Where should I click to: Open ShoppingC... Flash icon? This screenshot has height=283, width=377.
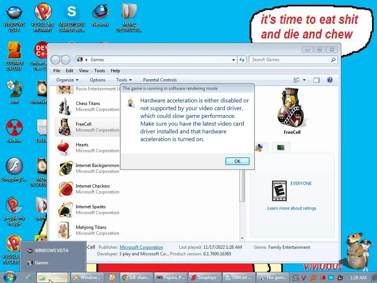coord(14,170)
